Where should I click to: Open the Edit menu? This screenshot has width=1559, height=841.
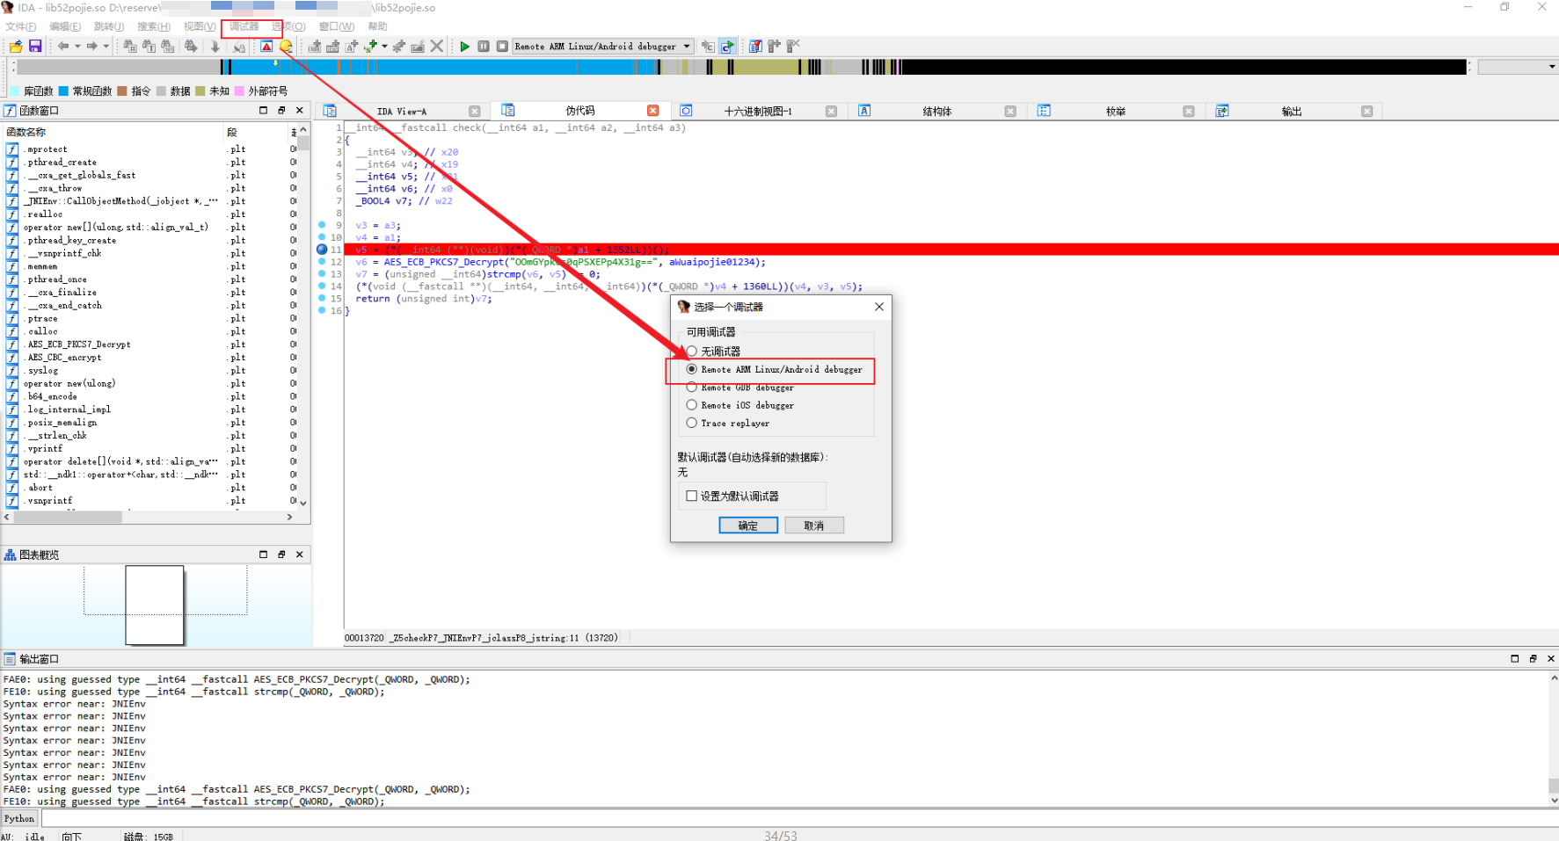(65, 26)
